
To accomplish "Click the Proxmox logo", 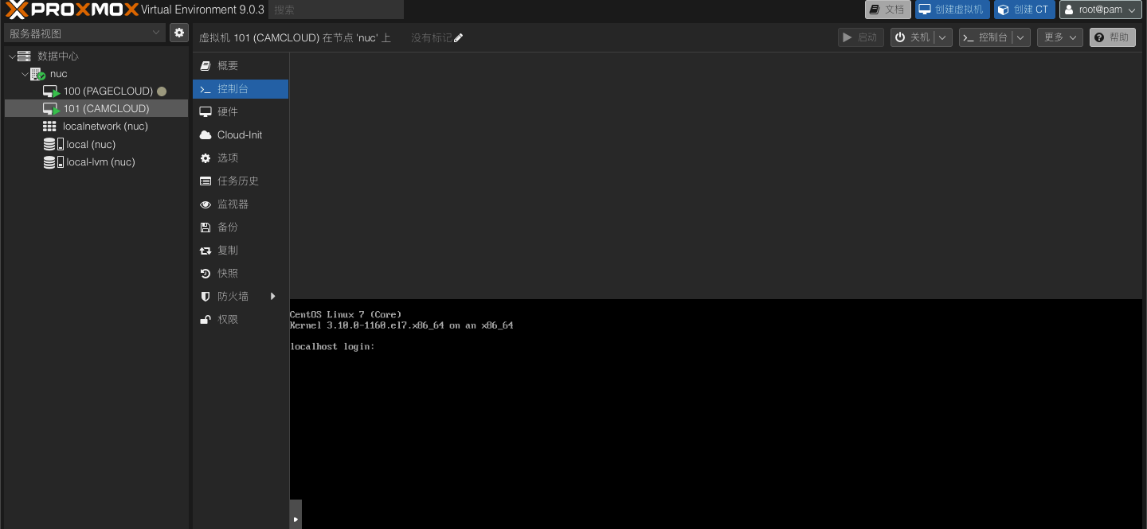I will [x=72, y=10].
